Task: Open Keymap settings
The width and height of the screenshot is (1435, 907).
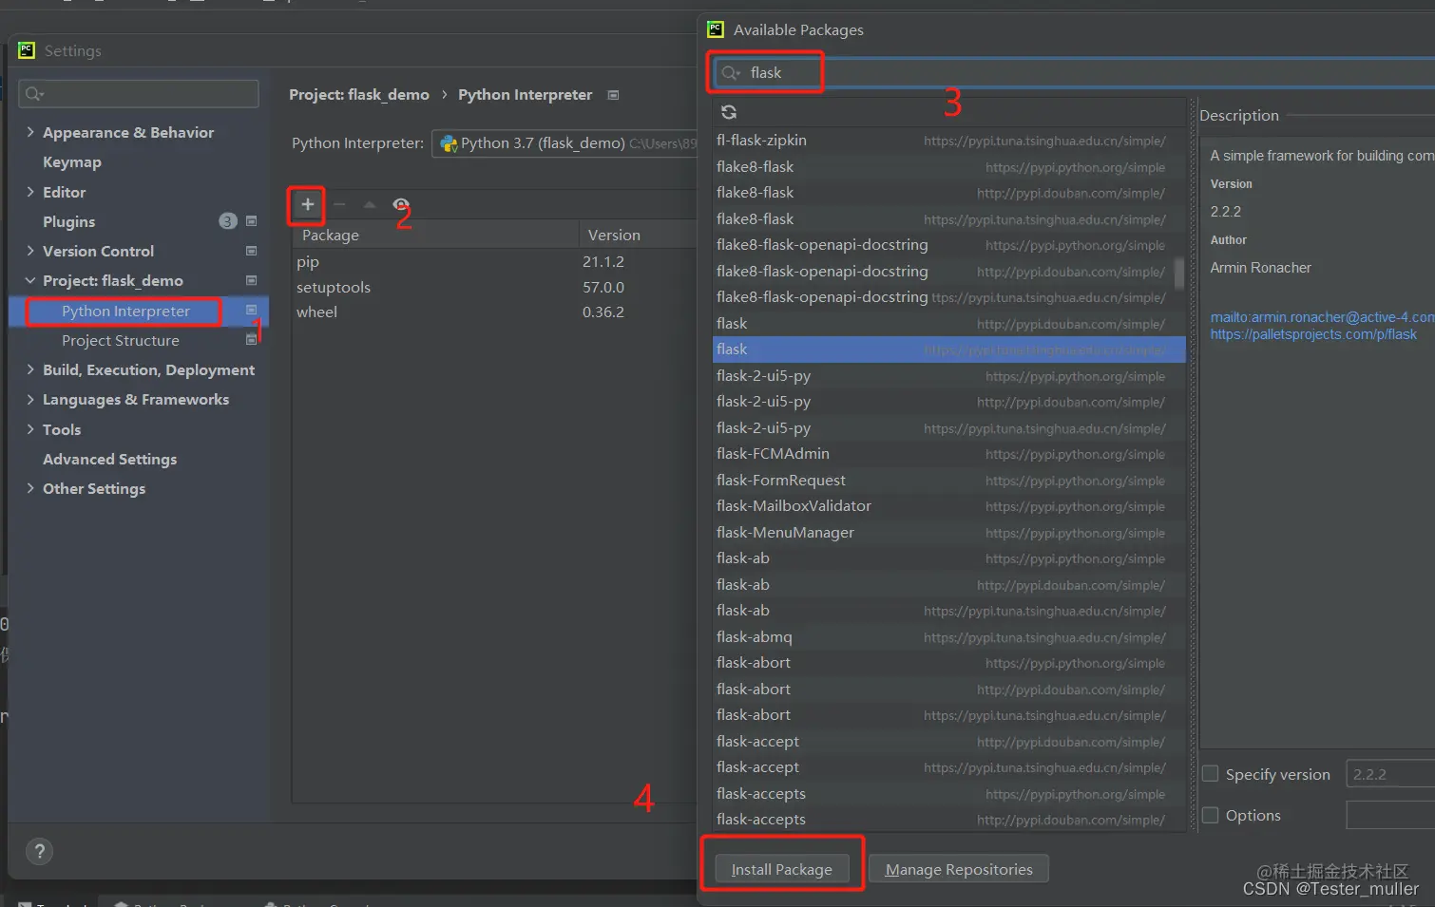Action: click(x=72, y=162)
